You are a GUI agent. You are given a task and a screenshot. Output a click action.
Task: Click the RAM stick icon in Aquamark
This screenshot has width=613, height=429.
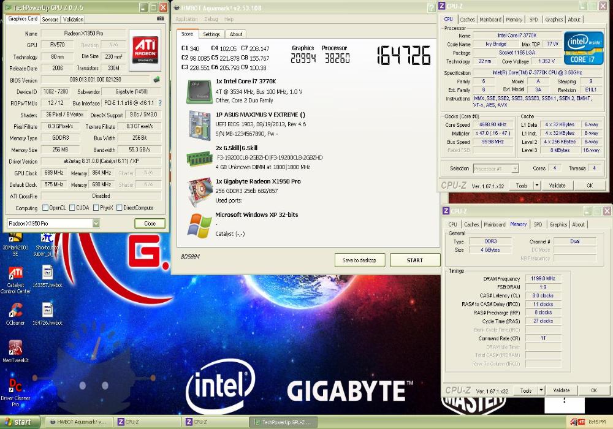pos(199,158)
